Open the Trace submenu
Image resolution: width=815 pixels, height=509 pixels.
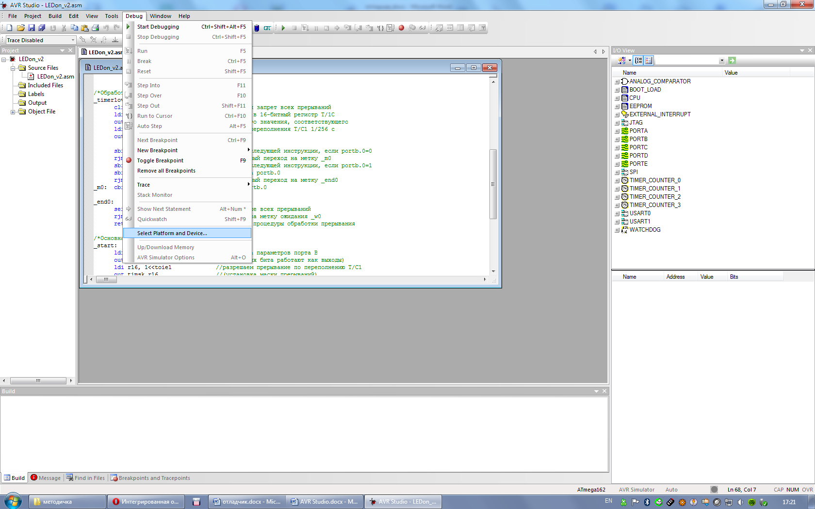(x=188, y=185)
